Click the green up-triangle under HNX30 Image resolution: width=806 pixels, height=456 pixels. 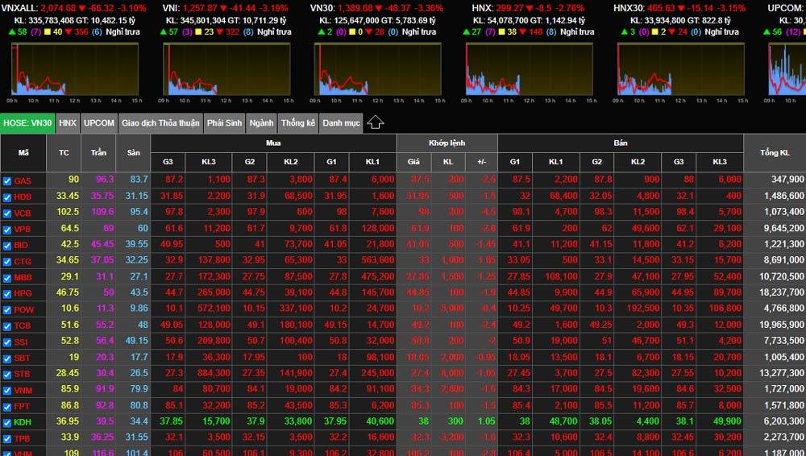click(x=623, y=32)
